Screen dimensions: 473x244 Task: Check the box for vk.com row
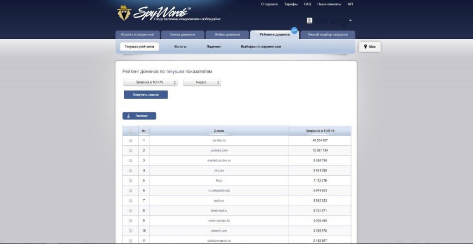(130, 171)
